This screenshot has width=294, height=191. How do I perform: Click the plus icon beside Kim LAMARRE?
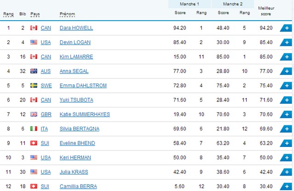286,57
